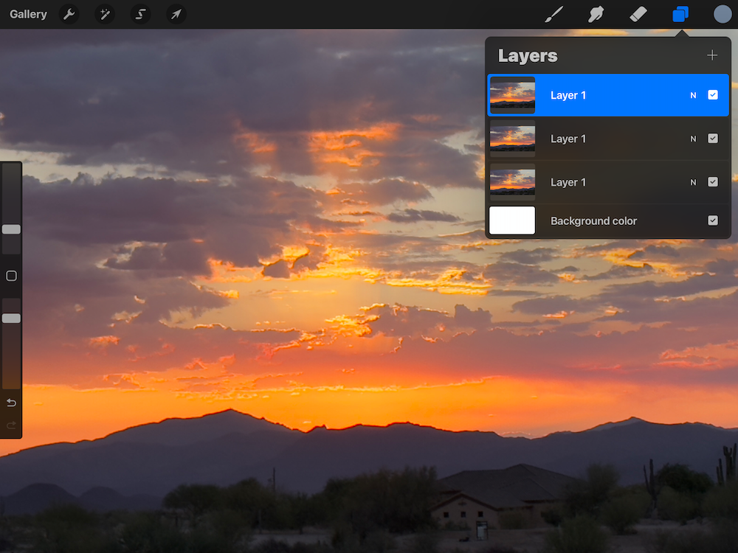Toggle the Background color visibility checkbox
This screenshot has width=738, height=553.
(713, 220)
